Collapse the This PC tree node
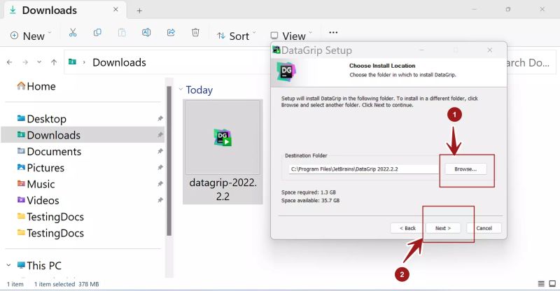This screenshot has height=291, width=560. pyautogui.click(x=8, y=265)
